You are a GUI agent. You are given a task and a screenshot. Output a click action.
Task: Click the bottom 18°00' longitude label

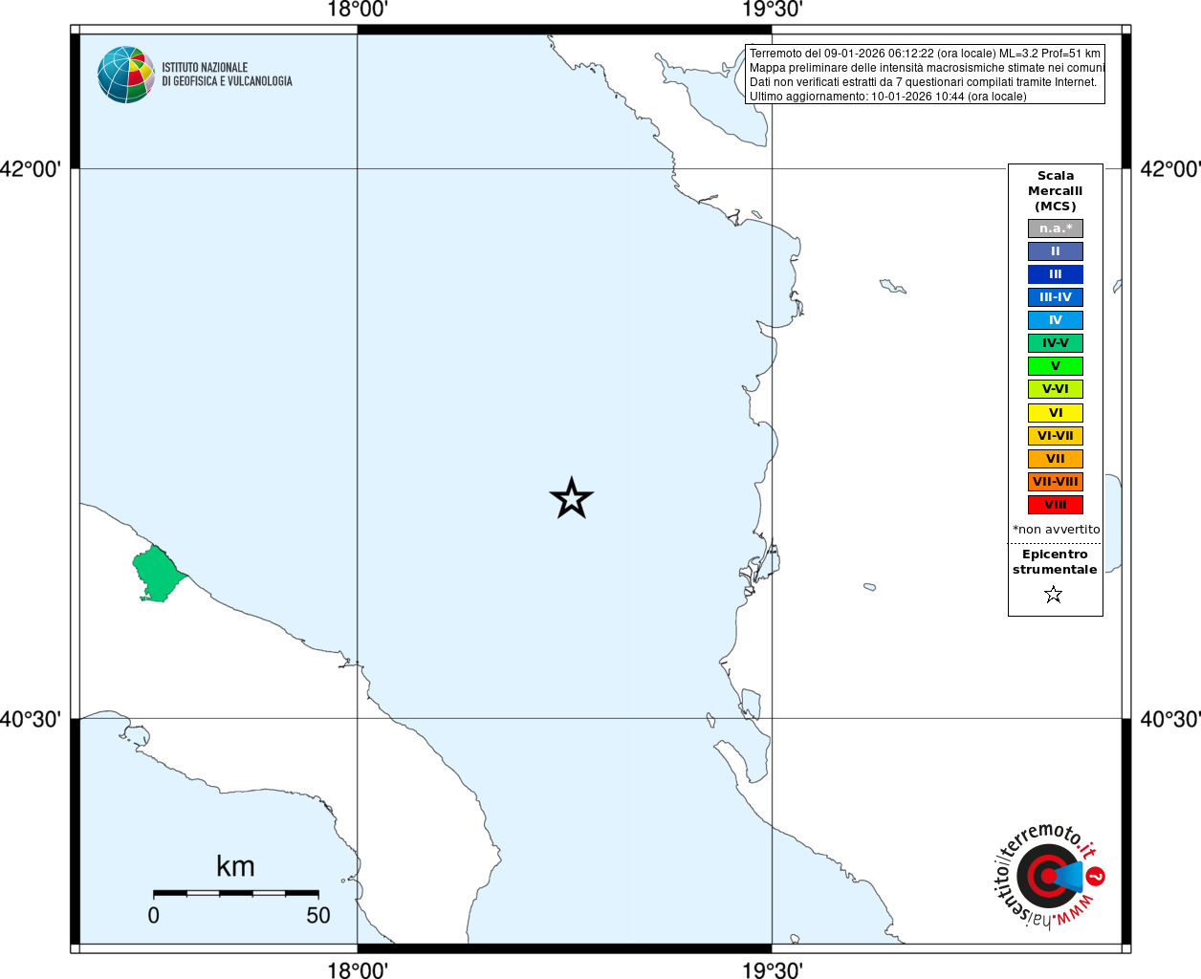358,969
